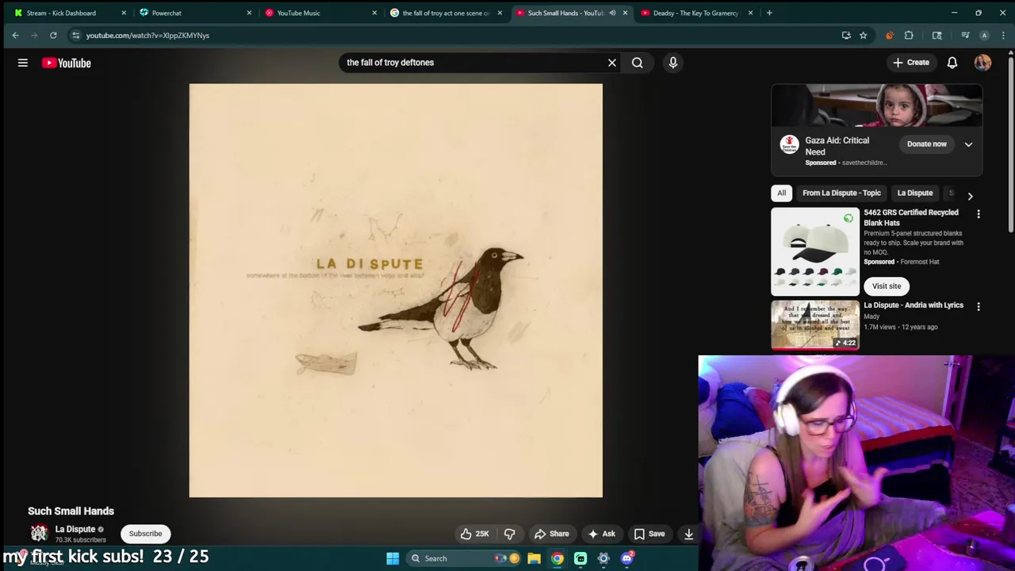
Task: Show more filter chips with arrow
Action: pos(970,196)
